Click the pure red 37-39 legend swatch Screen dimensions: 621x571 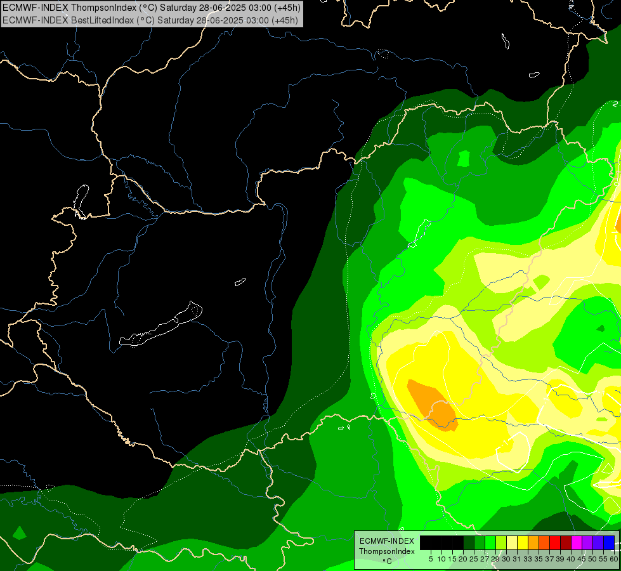(x=555, y=543)
